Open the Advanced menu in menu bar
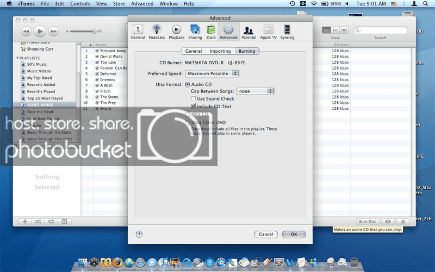 142,4
